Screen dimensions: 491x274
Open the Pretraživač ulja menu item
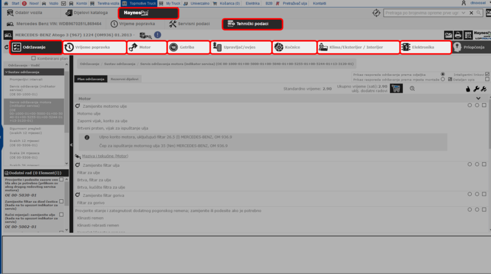point(295,3)
